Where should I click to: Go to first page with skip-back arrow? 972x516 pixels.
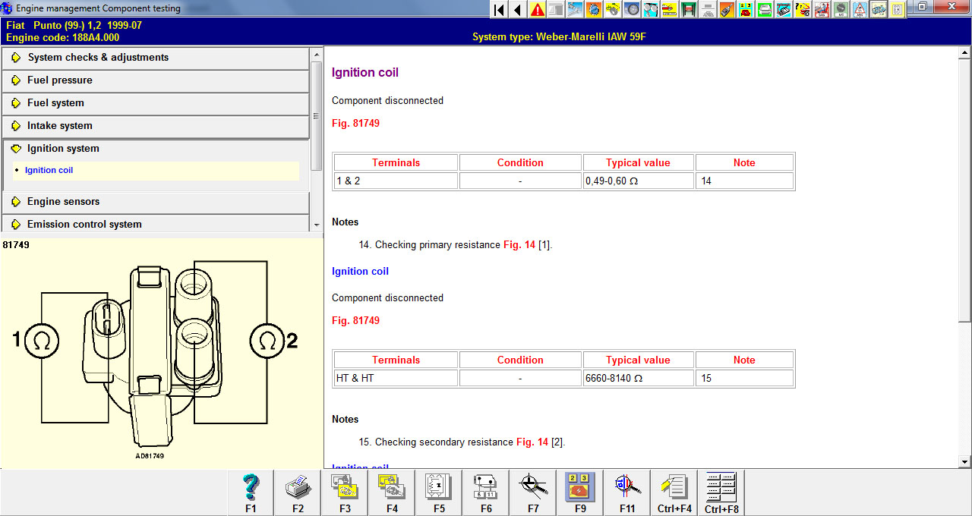pos(499,9)
